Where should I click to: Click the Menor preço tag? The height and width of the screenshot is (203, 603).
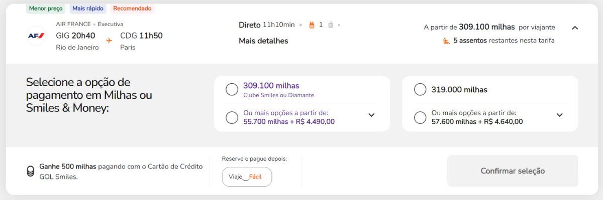click(46, 9)
